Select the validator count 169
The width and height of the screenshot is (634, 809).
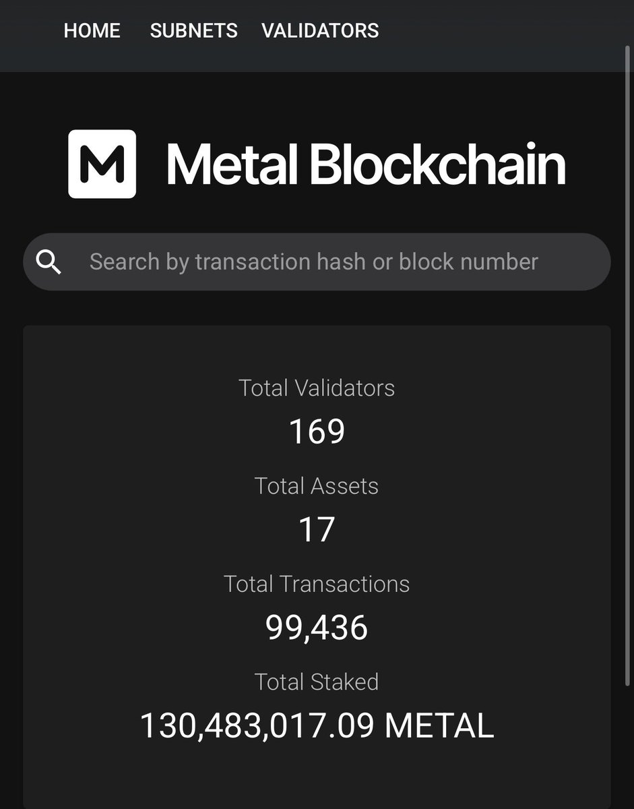[317, 431]
